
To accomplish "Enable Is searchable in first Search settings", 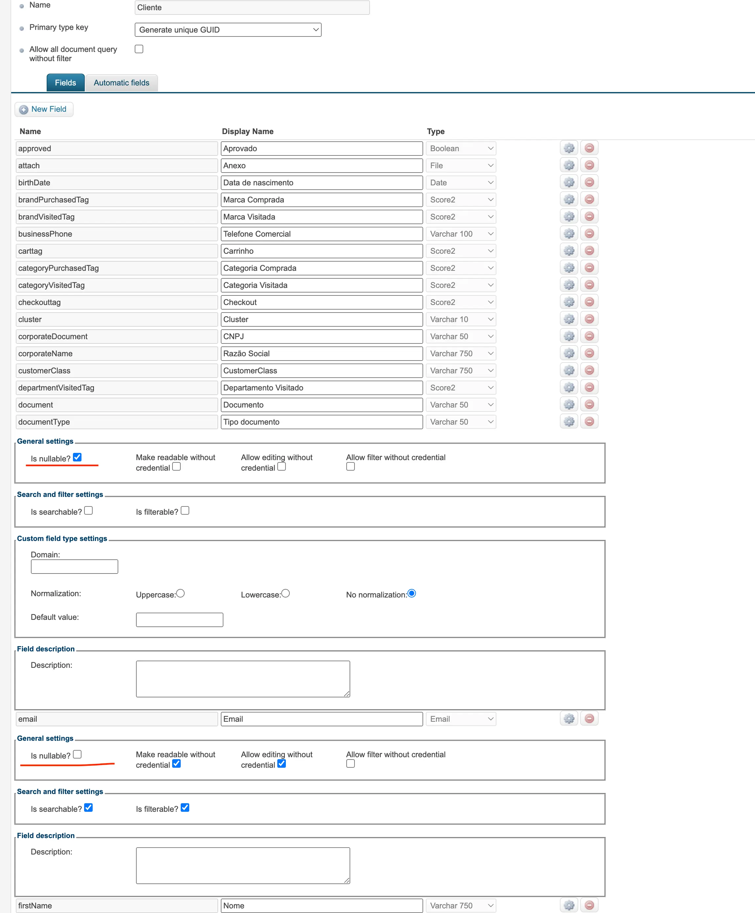I will [x=88, y=510].
